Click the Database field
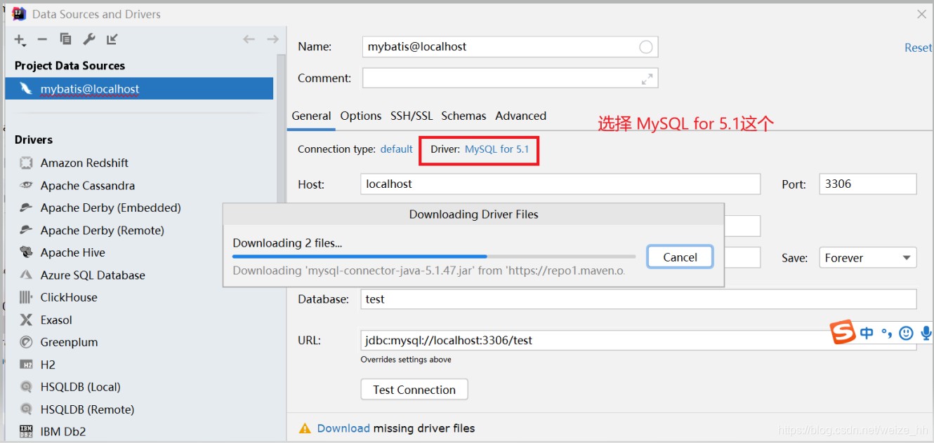This screenshot has width=934, height=443. tap(638, 299)
